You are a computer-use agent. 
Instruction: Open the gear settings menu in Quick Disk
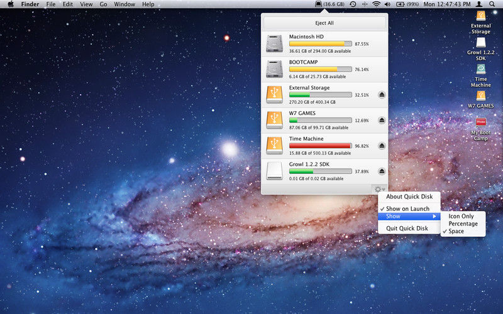pyautogui.click(x=379, y=190)
